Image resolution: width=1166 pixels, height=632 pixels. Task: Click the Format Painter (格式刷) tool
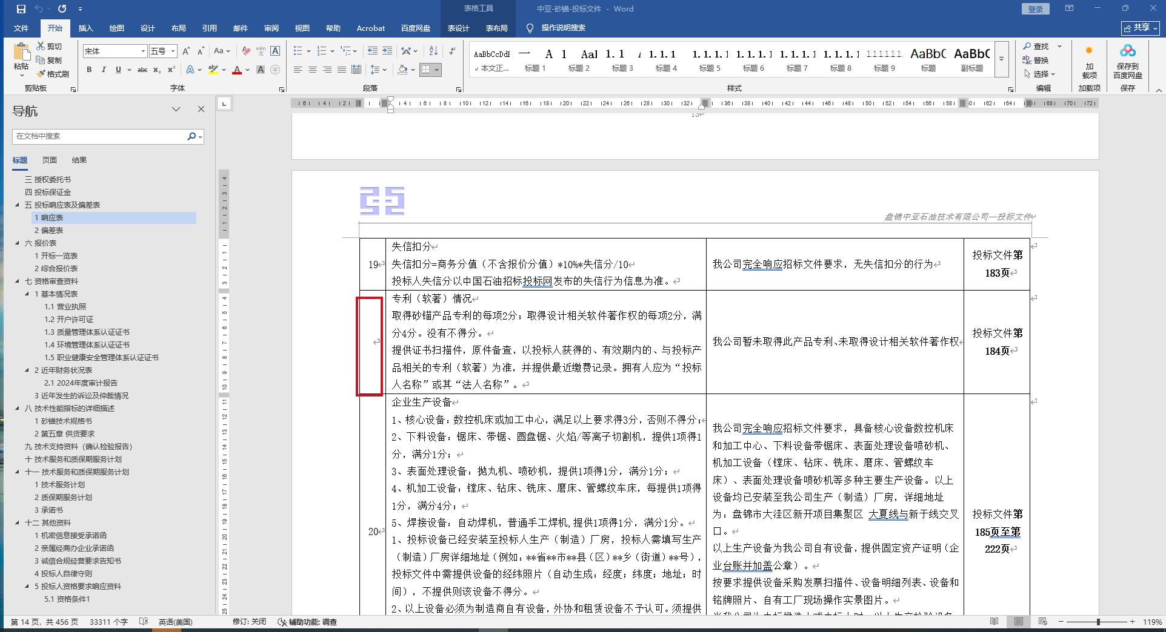(53, 74)
